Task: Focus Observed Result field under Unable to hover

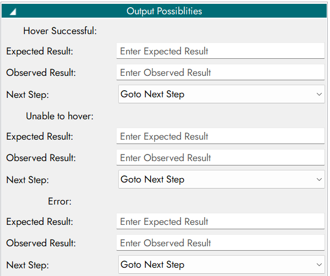Action: click(x=220, y=158)
